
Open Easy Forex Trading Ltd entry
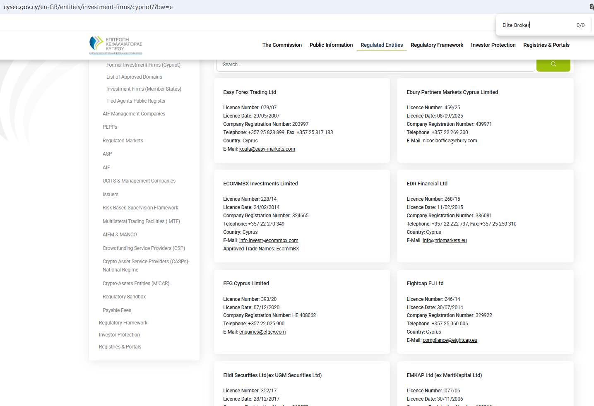[x=250, y=92]
